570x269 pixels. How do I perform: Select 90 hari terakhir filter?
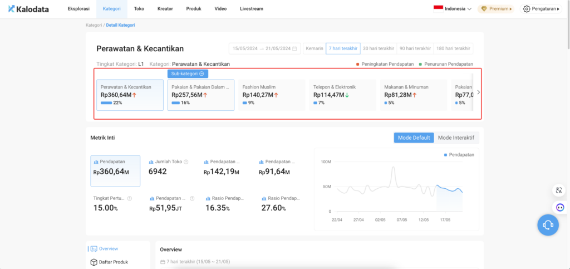coord(415,48)
